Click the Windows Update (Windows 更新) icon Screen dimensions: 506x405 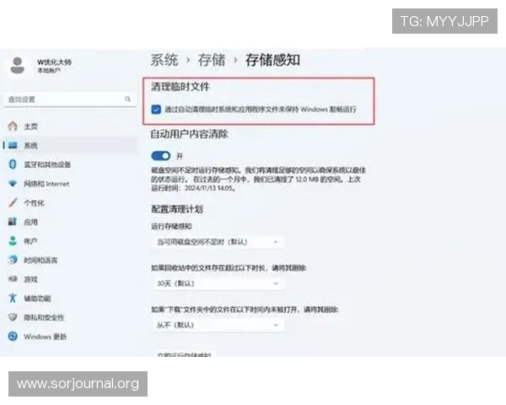tap(13, 336)
